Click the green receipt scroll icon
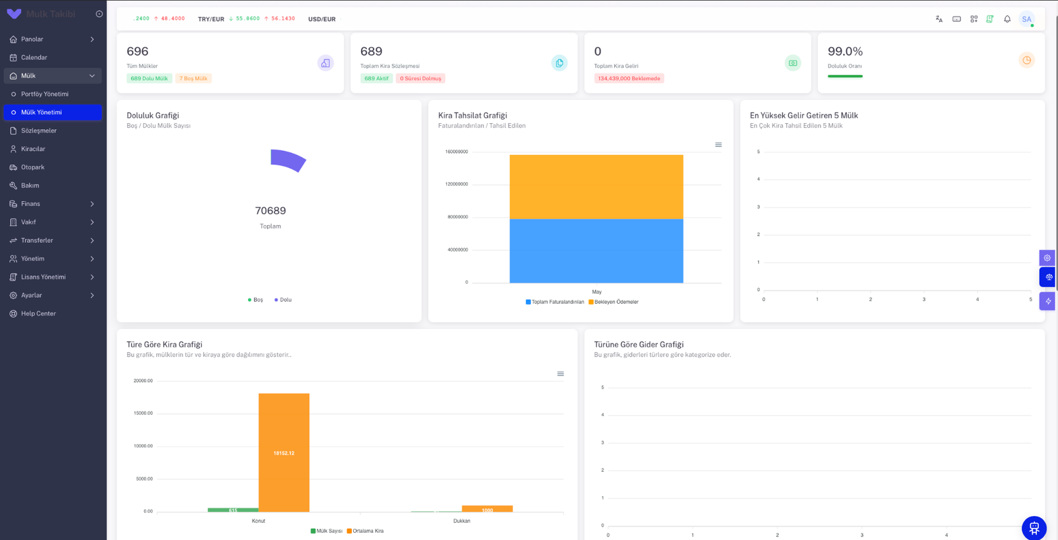 (990, 19)
